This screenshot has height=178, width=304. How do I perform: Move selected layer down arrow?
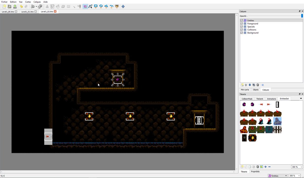(x=250, y=85)
